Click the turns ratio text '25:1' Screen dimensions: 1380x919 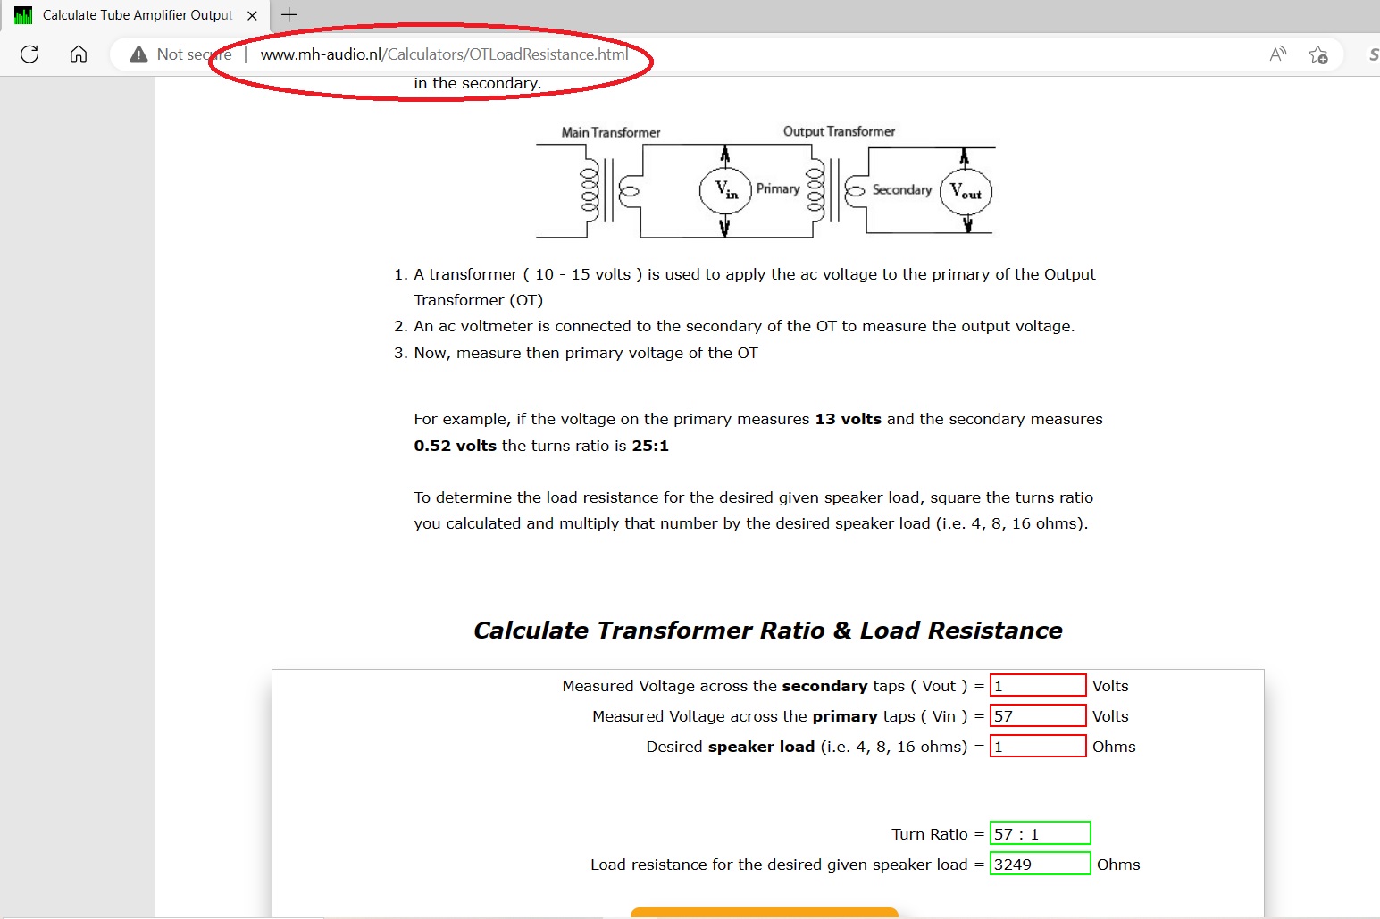[x=650, y=446]
